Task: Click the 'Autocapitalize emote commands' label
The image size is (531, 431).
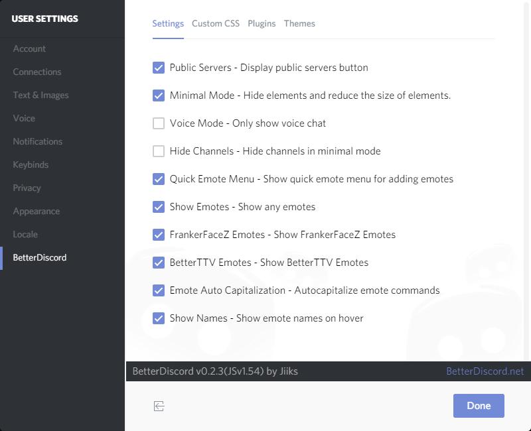Action: coord(367,290)
